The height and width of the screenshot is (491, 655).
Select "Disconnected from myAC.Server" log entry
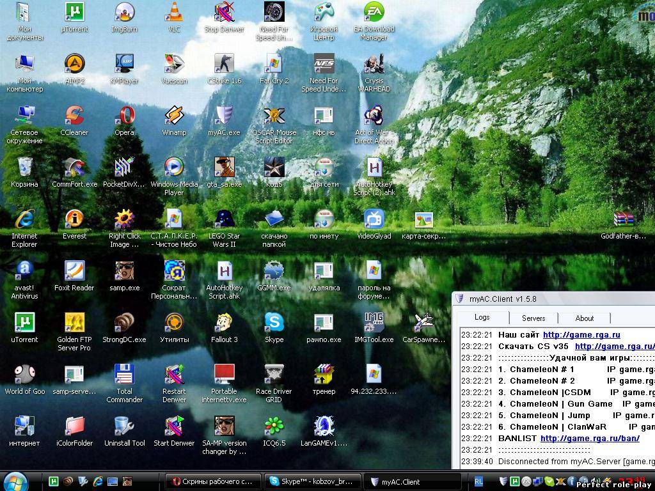click(557, 462)
